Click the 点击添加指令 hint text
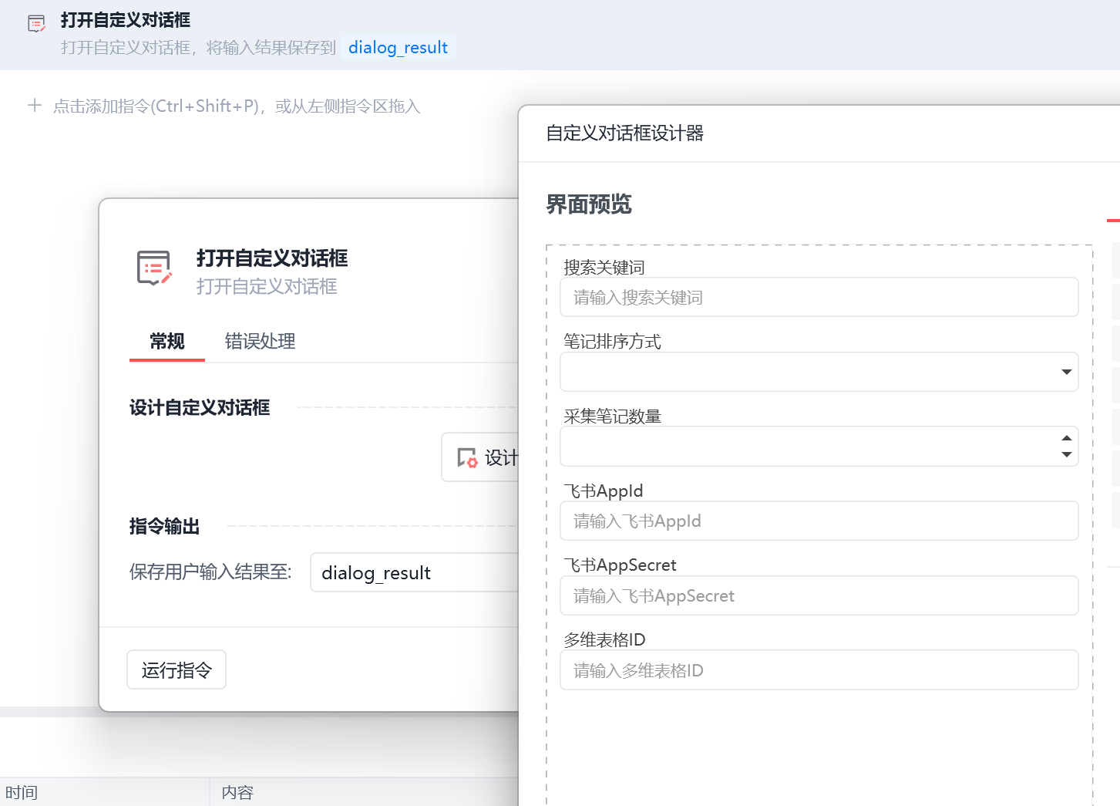The width and height of the screenshot is (1120, 806). pos(237,106)
